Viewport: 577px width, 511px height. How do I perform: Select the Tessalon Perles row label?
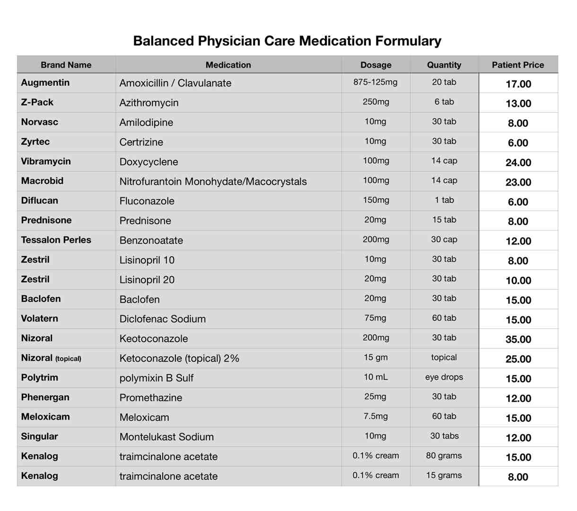(x=66, y=240)
